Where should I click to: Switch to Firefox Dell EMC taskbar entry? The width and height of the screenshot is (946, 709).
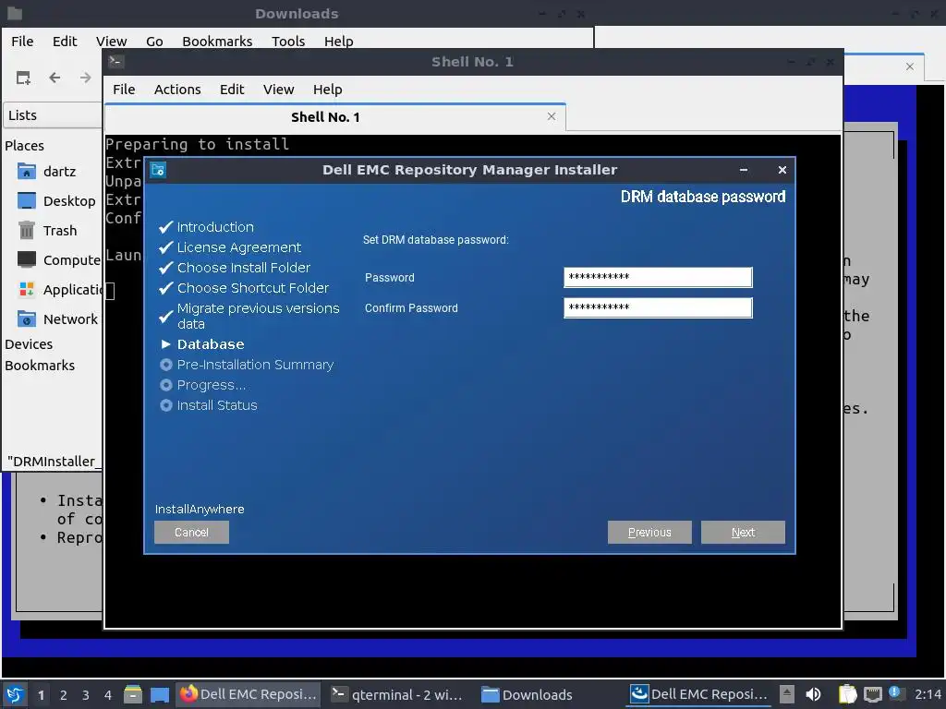[x=249, y=694]
